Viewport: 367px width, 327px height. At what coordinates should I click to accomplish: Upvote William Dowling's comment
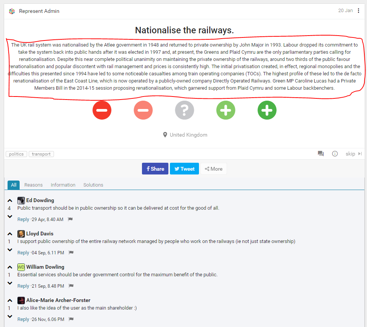pyautogui.click(x=10, y=267)
